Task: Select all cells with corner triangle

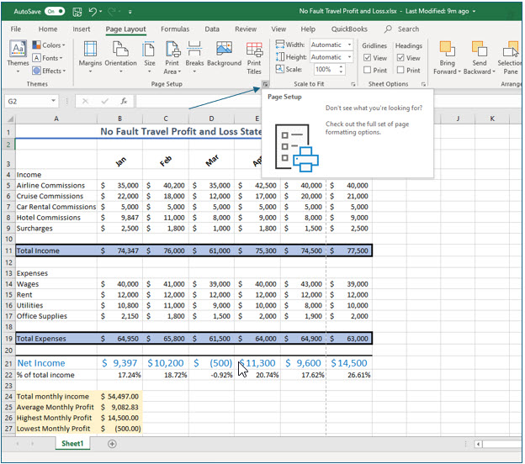Action: tap(10, 119)
